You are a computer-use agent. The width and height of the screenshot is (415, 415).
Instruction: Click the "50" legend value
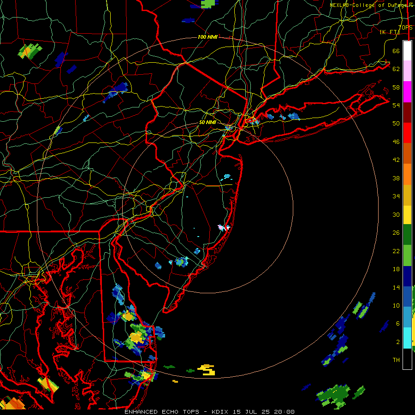pos(396,123)
